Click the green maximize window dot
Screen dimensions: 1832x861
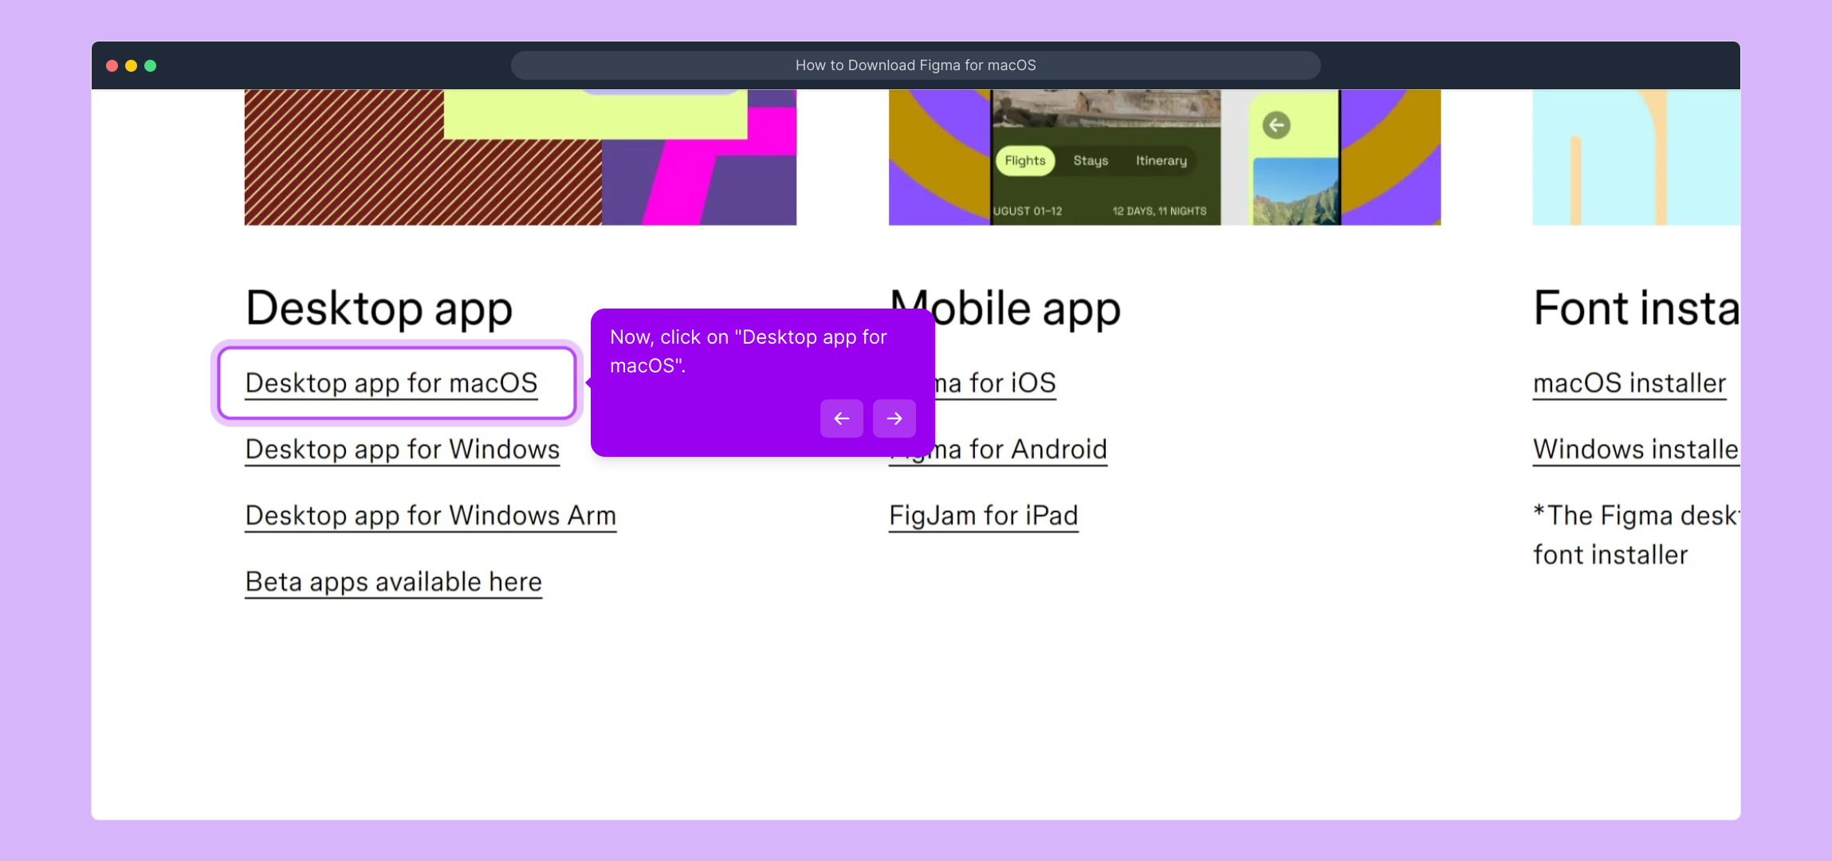[x=151, y=65]
